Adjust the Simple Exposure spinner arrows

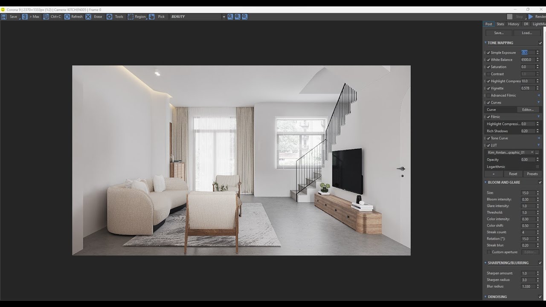point(537,52)
